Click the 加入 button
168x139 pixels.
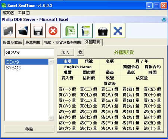pos(65,52)
